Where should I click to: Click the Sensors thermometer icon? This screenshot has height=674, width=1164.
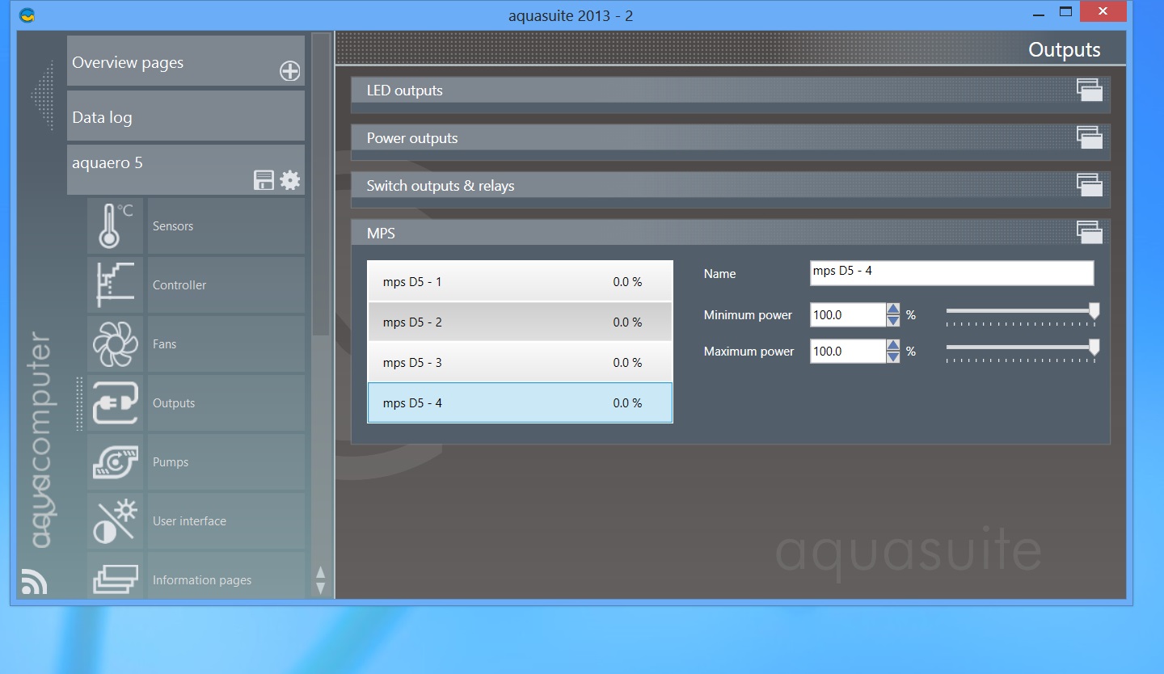115,225
